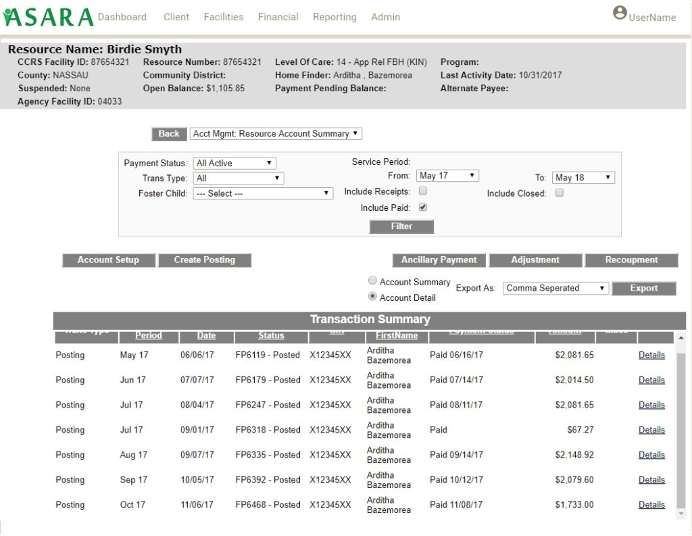Open the Payment Status dropdown
Viewport: 692px width, 536px height.
click(x=234, y=163)
